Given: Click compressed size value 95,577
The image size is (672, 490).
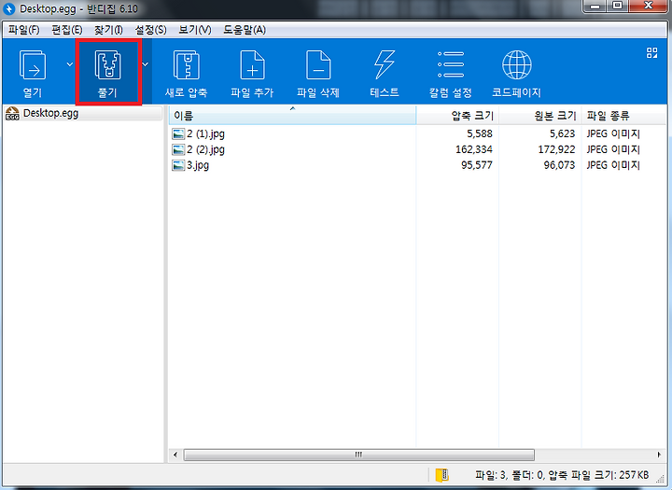Looking at the screenshot, I should coord(477,165).
